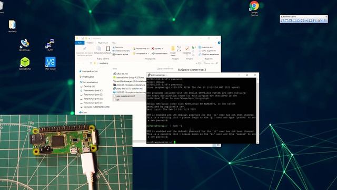Viewport: 337px width, 190px height.
Task: Select Этот компьютер in navigation pane
Action: click(x=88, y=82)
